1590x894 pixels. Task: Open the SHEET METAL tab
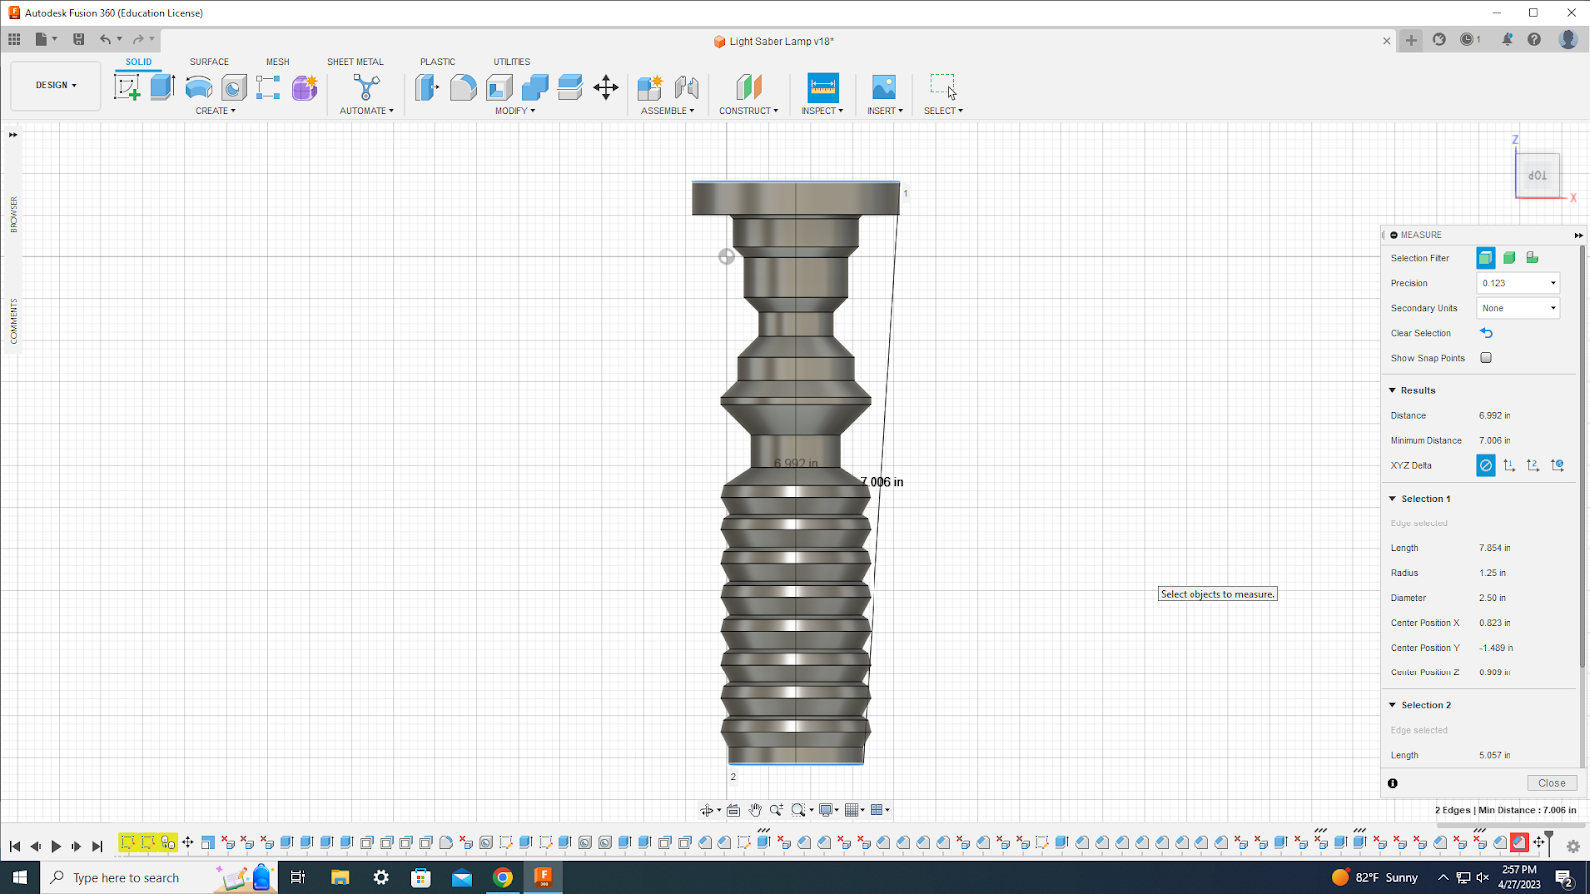tap(355, 61)
